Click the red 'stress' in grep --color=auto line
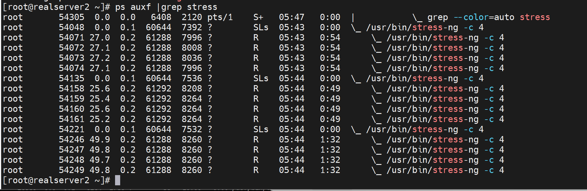The width and height of the screenshot is (587, 191). [535, 17]
